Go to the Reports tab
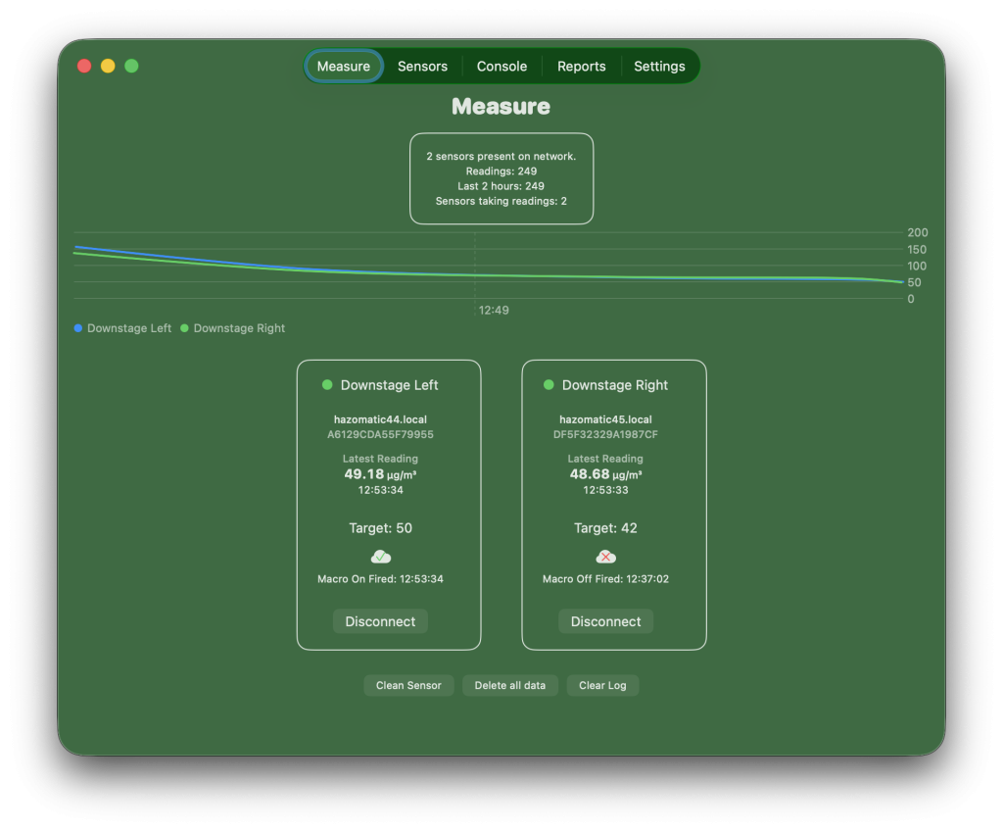Viewport: 1003px width, 832px height. click(x=581, y=67)
